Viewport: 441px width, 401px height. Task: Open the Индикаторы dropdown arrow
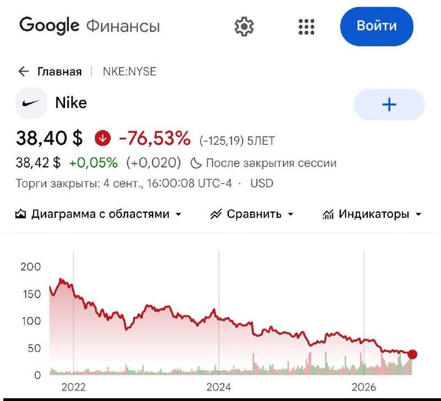click(418, 214)
